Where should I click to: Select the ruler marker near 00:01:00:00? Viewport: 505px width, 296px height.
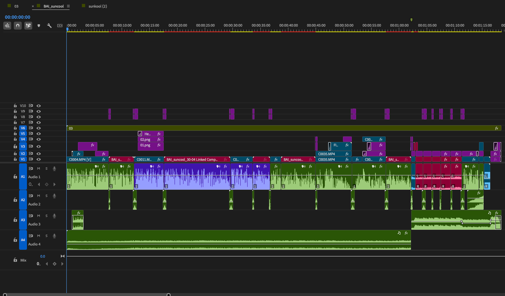[411, 20]
